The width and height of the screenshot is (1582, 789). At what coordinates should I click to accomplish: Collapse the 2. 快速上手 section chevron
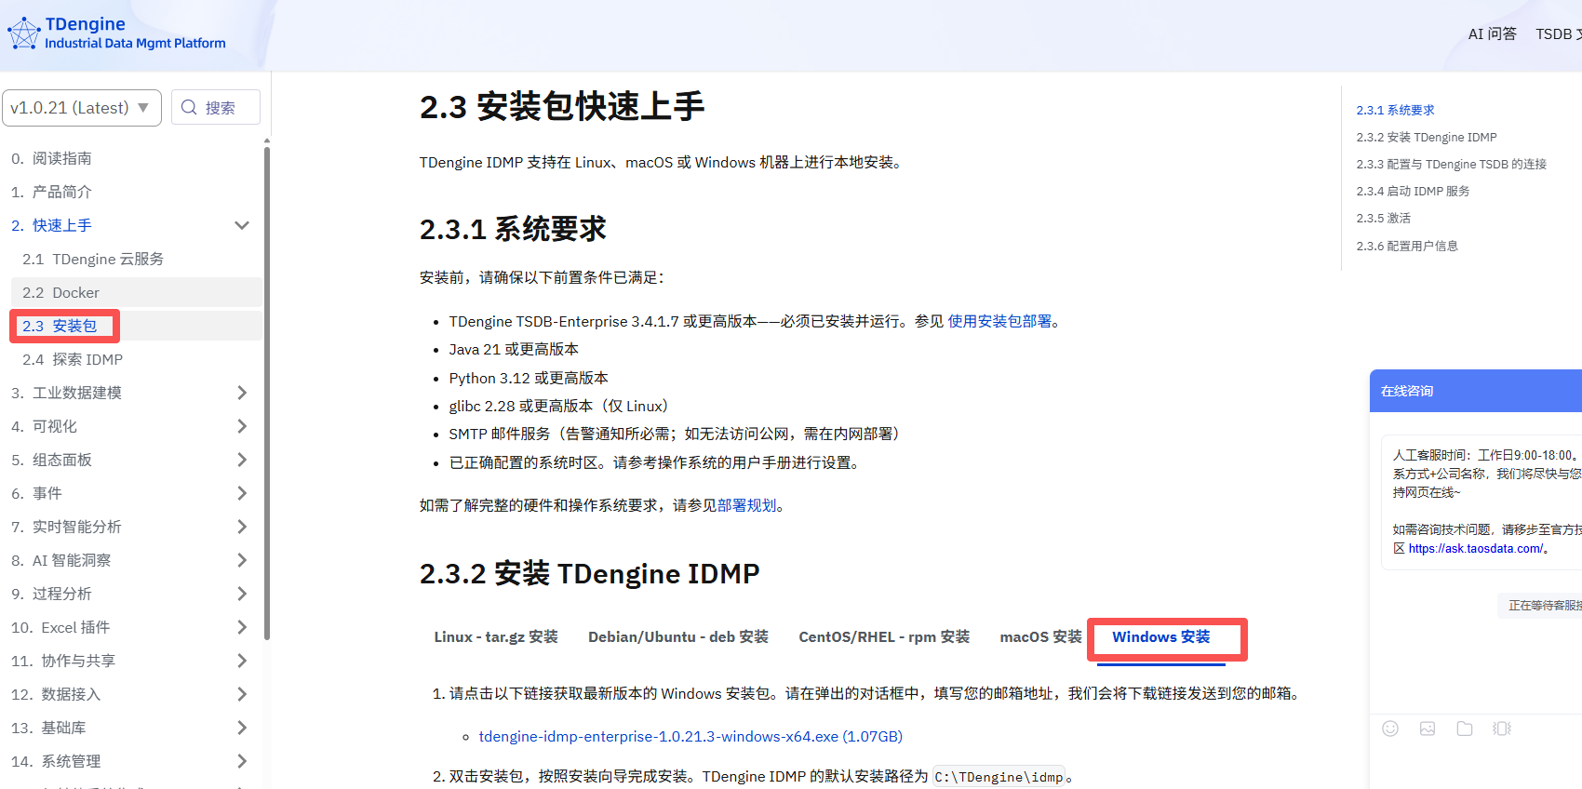point(242,225)
